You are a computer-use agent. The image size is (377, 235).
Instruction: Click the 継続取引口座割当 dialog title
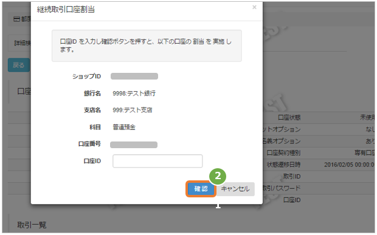click(66, 9)
